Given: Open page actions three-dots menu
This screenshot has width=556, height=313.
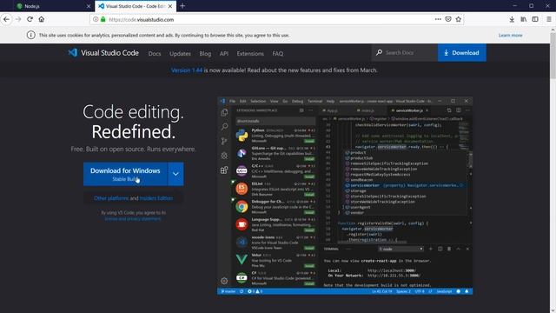Looking at the screenshot, I should [438, 19].
